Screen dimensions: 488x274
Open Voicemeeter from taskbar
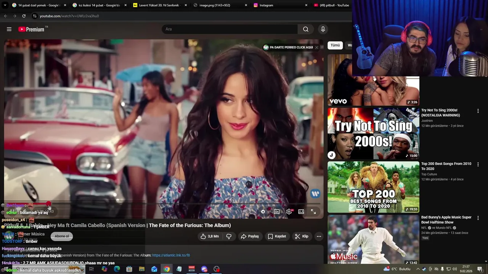click(192, 269)
